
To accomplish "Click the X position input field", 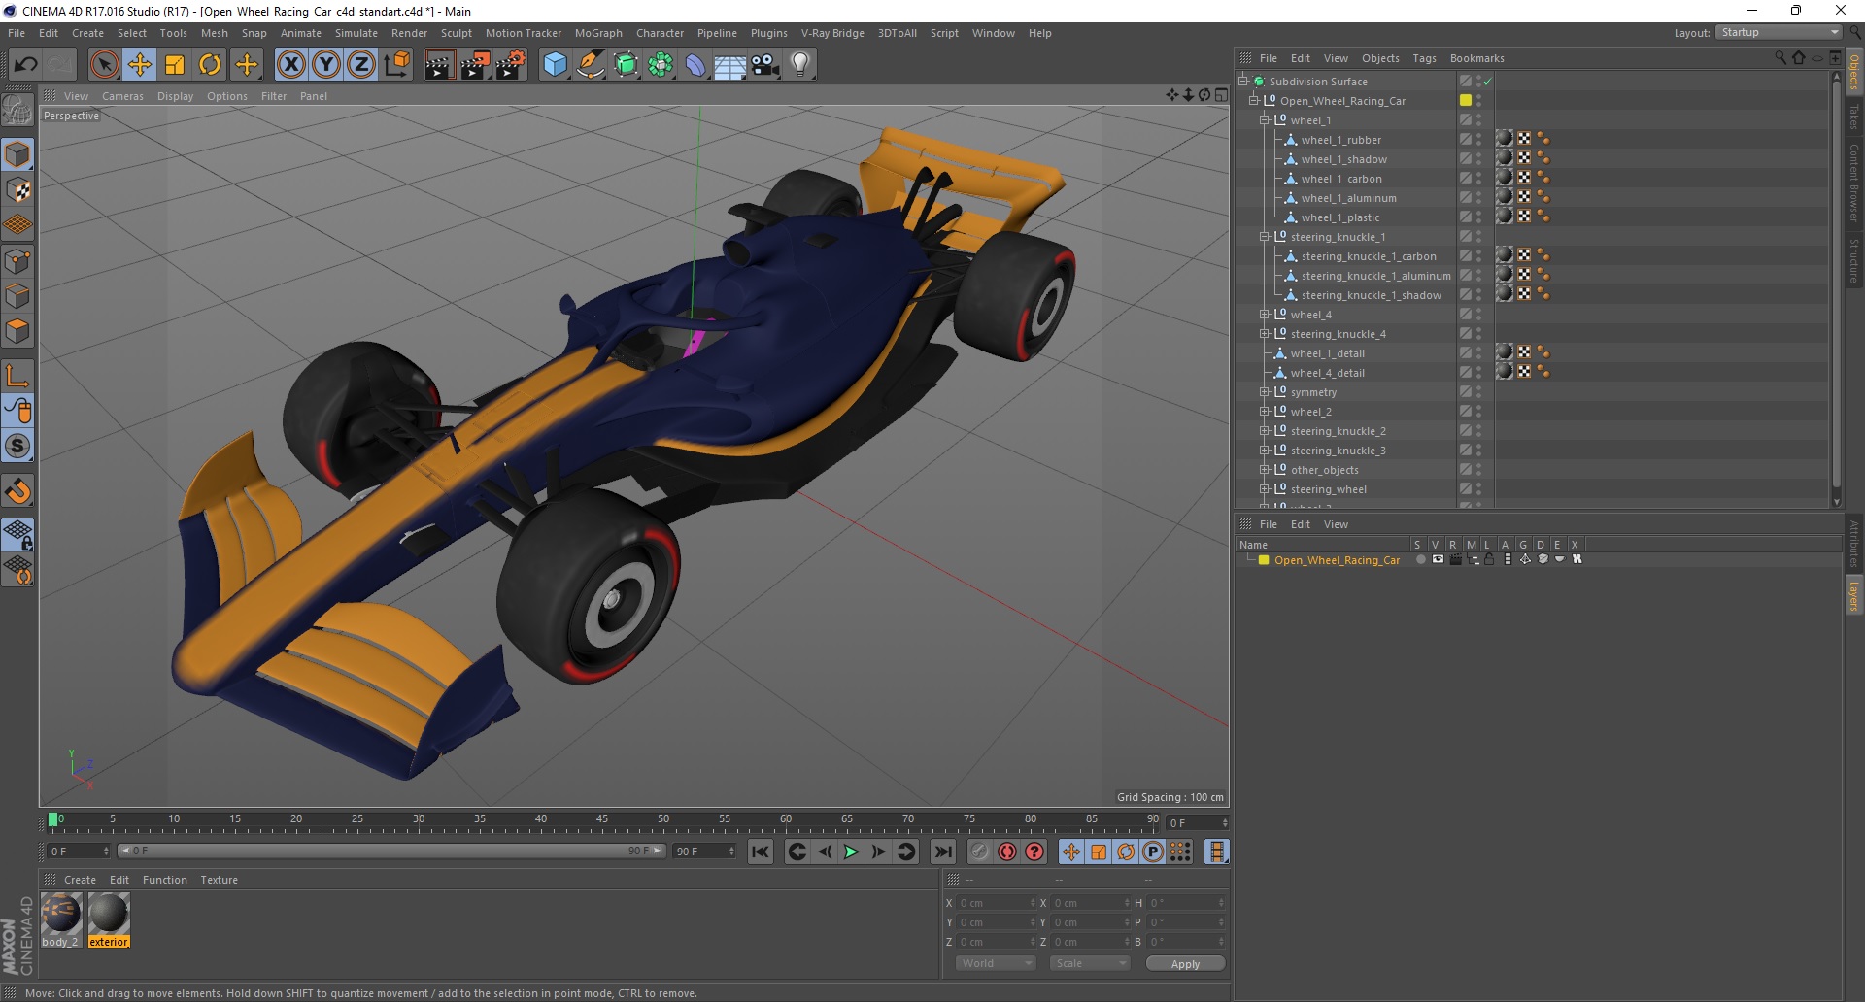I will point(995,903).
